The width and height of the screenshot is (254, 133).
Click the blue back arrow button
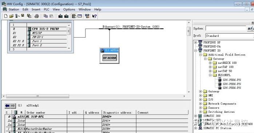[x=7, y=106]
